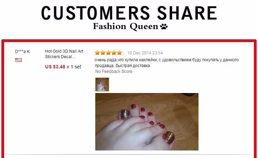Screen dimensions: 258x158
Task: Open the small toenail photo thumbnail
Action: tap(102, 84)
